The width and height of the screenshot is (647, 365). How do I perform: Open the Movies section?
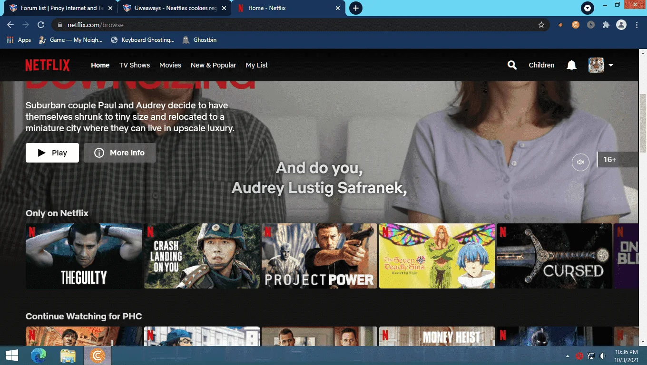tap(170, 65)
